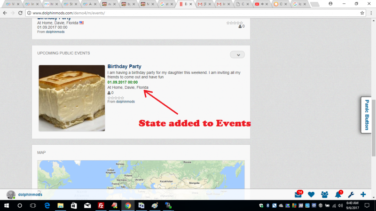
Task: Open dolphinmods link under Upcoming Public Events
Action: pyautogui.click(x=125, y=102)
